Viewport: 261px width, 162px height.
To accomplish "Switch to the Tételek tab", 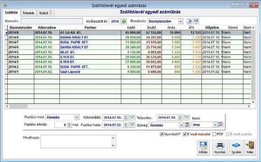I will pos(28,13).
